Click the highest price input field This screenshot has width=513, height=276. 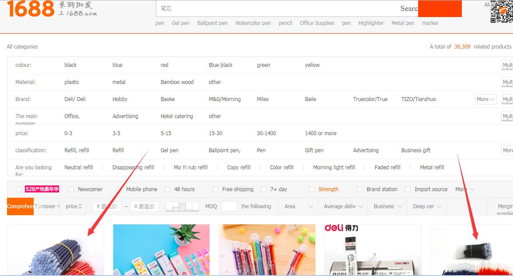click(145, 206)
